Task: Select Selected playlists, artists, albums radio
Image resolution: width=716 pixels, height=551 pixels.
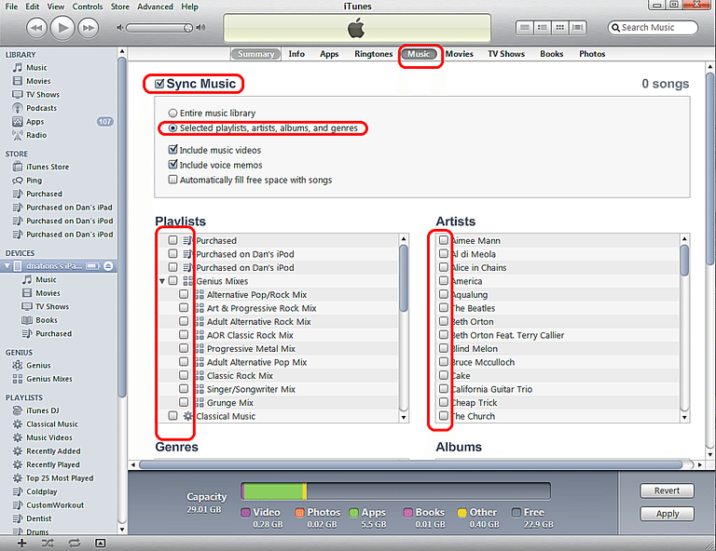Action: point(172,128)
